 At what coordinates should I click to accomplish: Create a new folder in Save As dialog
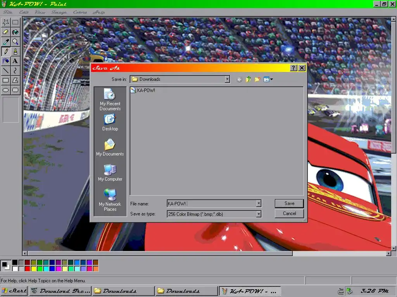(x=257, y=80)
